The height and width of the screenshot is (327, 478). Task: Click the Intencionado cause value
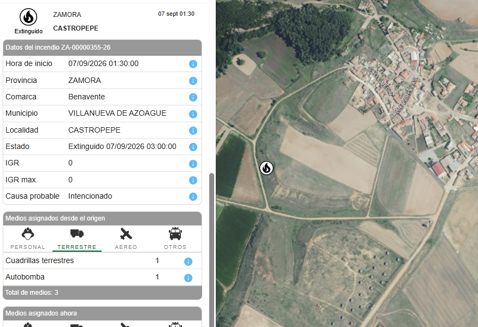[90, 196]
